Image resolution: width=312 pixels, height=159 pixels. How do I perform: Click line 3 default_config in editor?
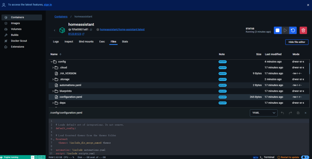click(66, 128)
